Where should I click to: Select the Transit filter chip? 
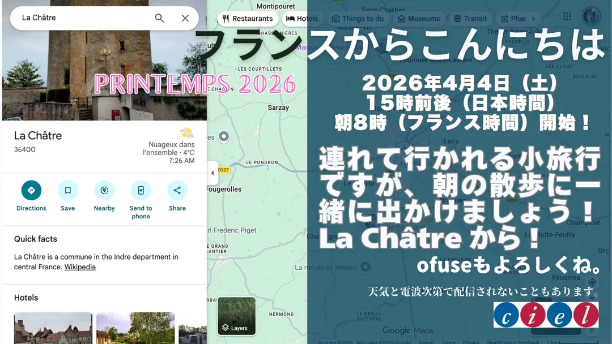pyautogui.click(x=470, y=18)
